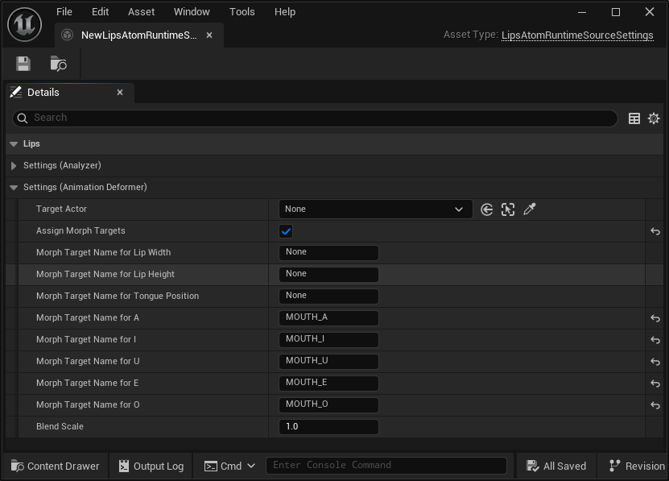The height and width of the screenshot is (481, 669).
Task: Toggle the property matrix table view icon
Action: point(634,118)
